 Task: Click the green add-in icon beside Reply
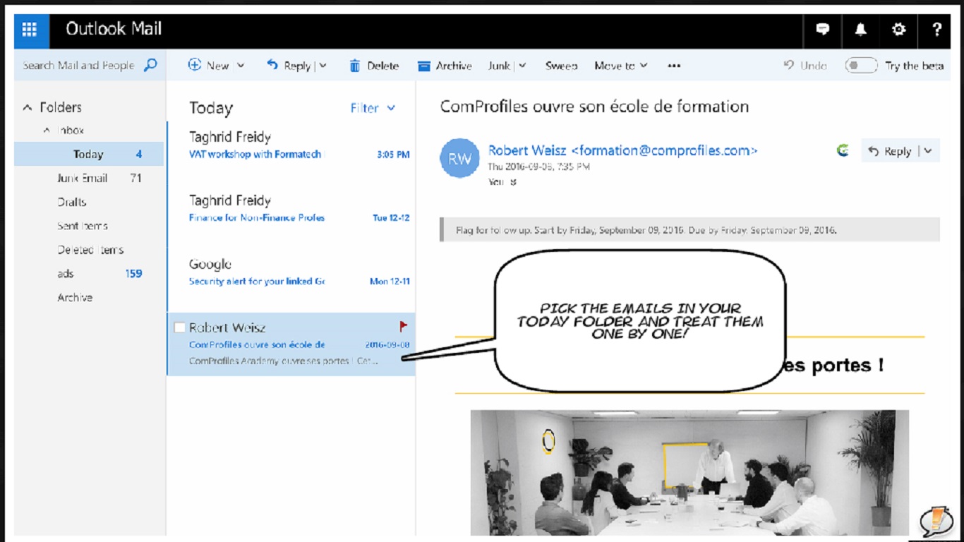[x=843, y=150]
